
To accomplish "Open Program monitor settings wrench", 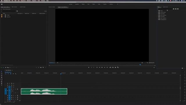I will (x=147, y=63).
